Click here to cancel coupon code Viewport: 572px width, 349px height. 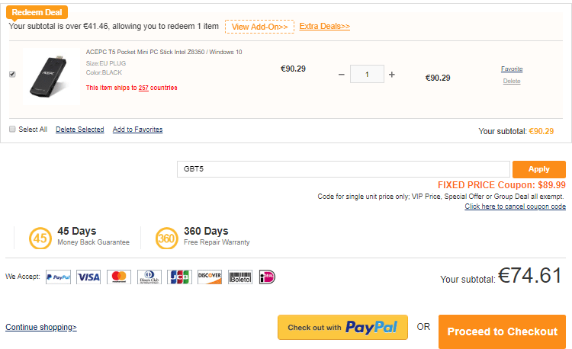pos(515,207)
